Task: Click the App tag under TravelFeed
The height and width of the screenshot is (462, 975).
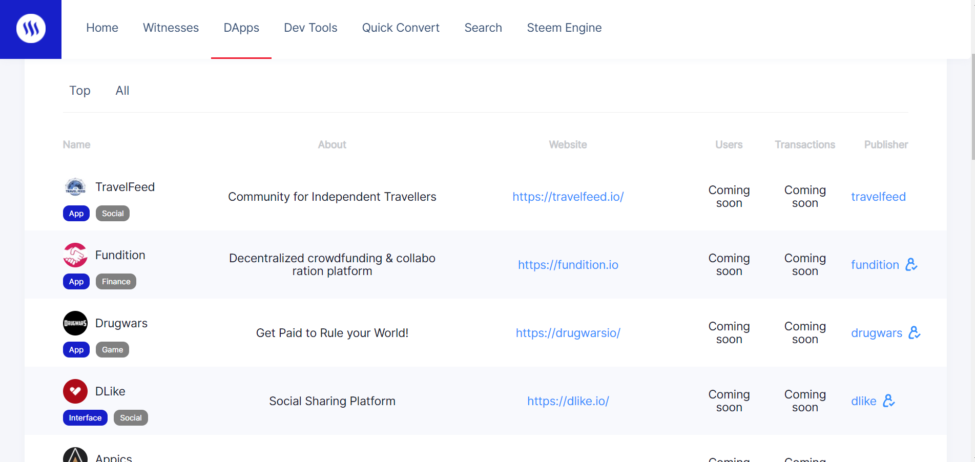Action: tap(76, 214)
